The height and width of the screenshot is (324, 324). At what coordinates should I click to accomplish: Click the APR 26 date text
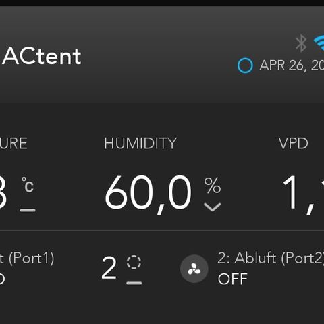292,65
